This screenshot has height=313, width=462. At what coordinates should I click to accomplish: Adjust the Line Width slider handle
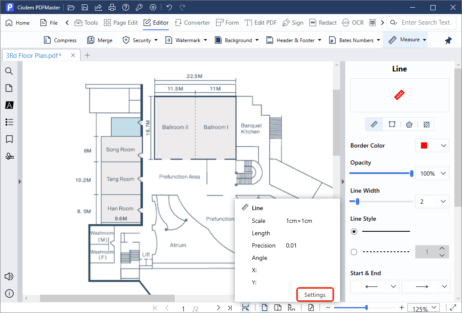358,201
